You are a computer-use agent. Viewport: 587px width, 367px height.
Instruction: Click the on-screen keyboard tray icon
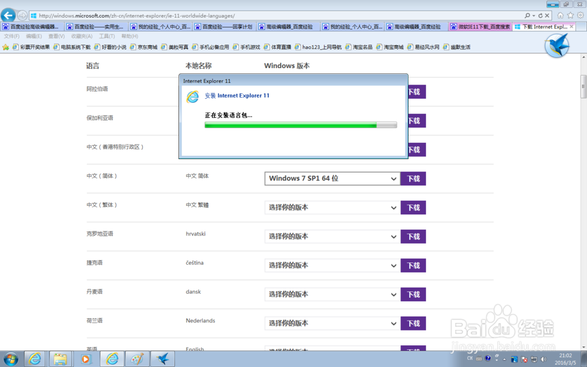(479, 359)
